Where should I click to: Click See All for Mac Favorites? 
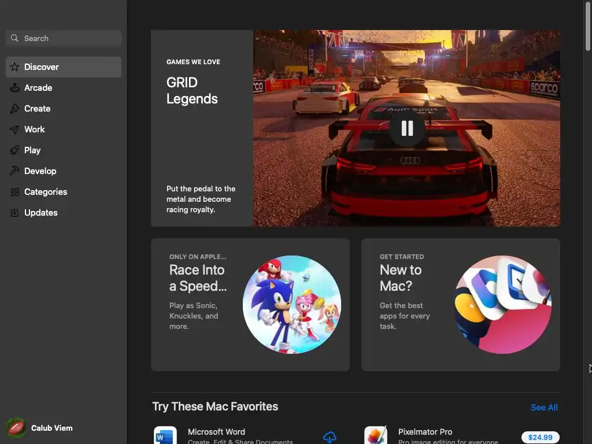(x=544, y=408)
